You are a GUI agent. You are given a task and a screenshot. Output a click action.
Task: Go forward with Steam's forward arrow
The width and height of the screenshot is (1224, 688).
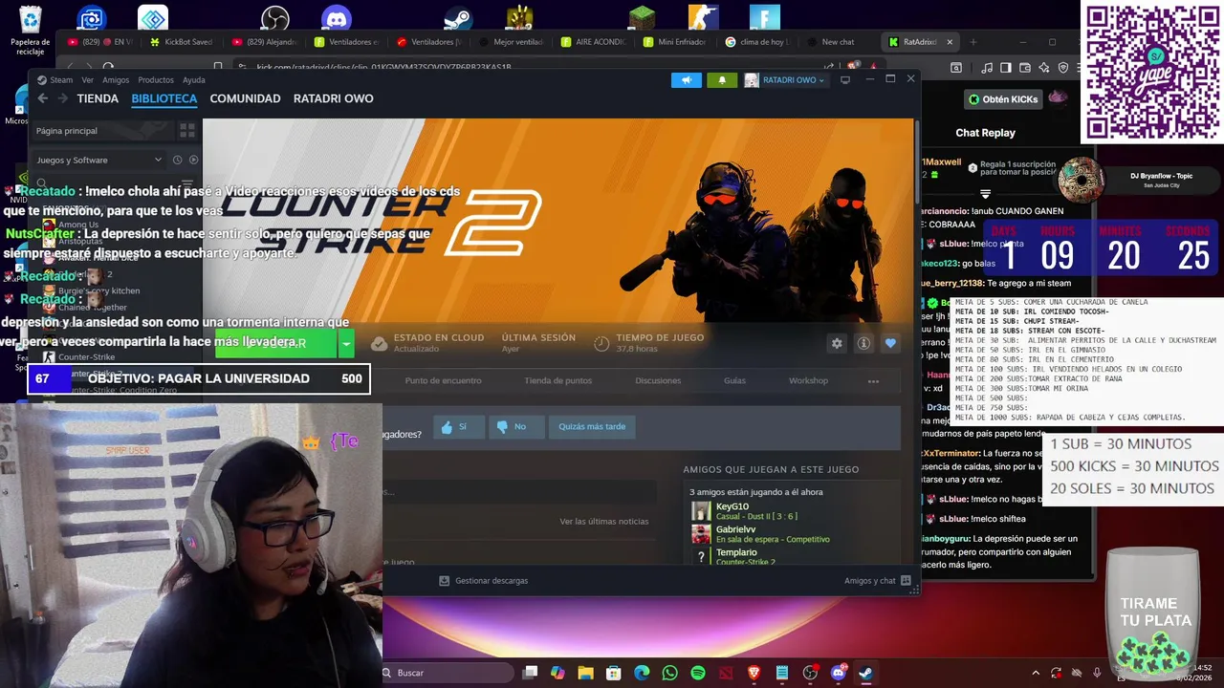[62, 98]
